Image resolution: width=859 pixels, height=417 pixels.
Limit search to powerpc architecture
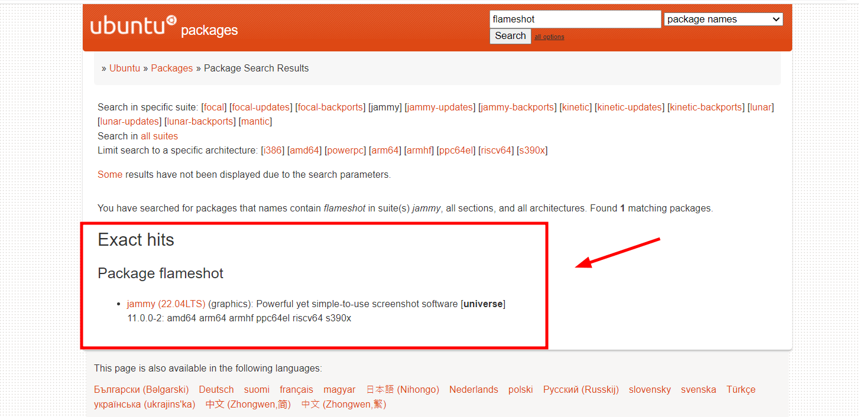[345, 150]
